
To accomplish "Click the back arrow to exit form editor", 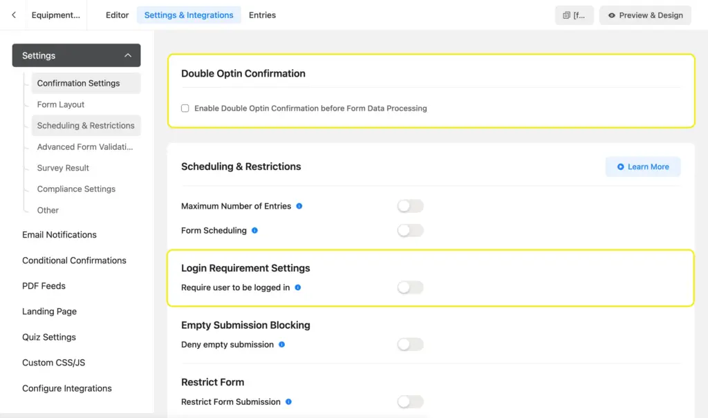I will coord(13,15).
